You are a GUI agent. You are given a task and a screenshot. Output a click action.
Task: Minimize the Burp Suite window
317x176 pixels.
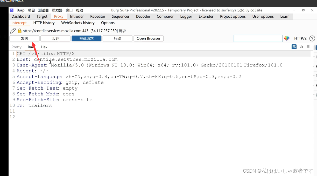click(294, 10)
